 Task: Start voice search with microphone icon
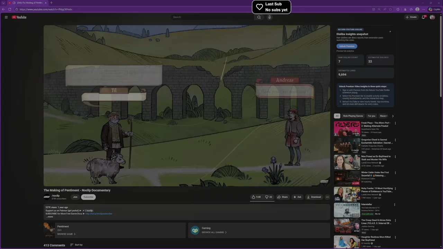pyautogui.click(x=270, y=17)
